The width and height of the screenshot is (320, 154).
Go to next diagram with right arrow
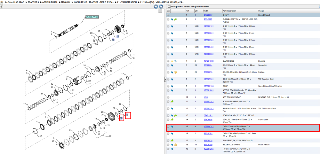click(161, 7)
